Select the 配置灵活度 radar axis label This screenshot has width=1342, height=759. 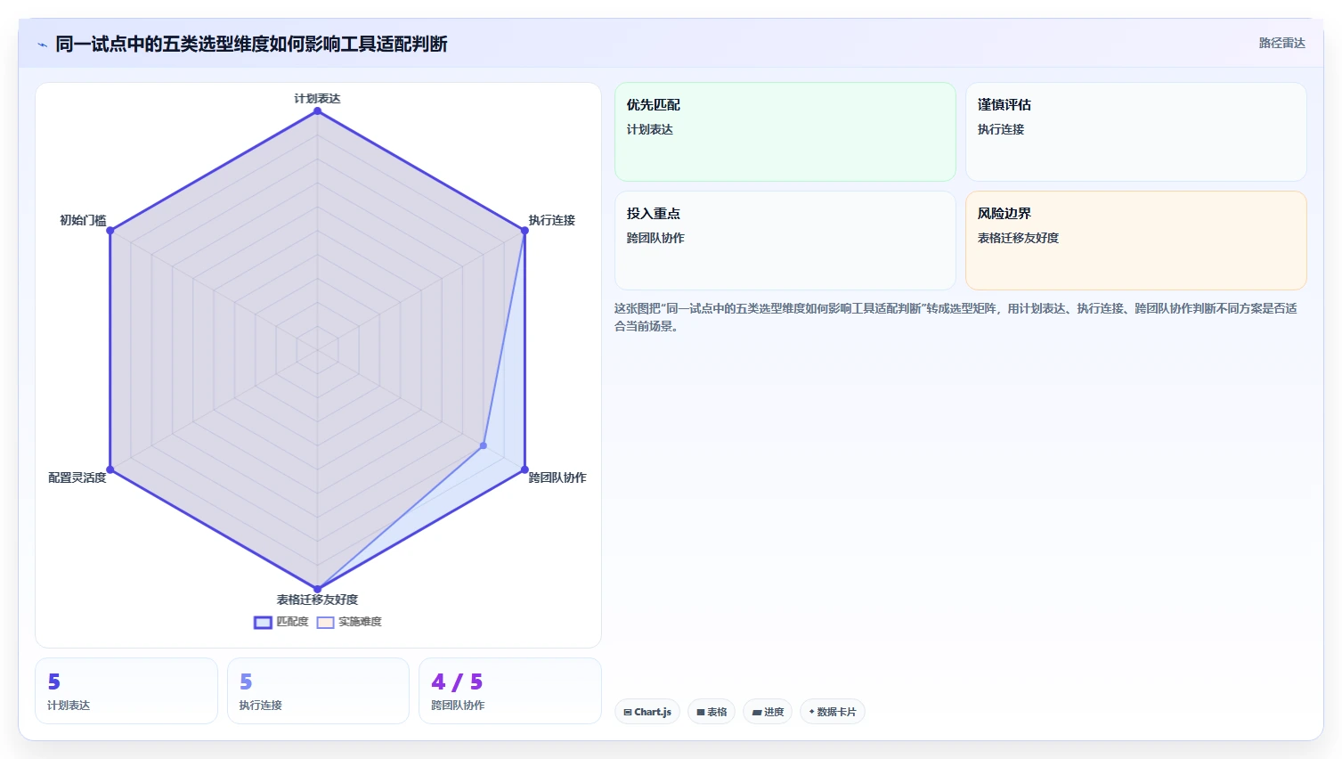77,477
